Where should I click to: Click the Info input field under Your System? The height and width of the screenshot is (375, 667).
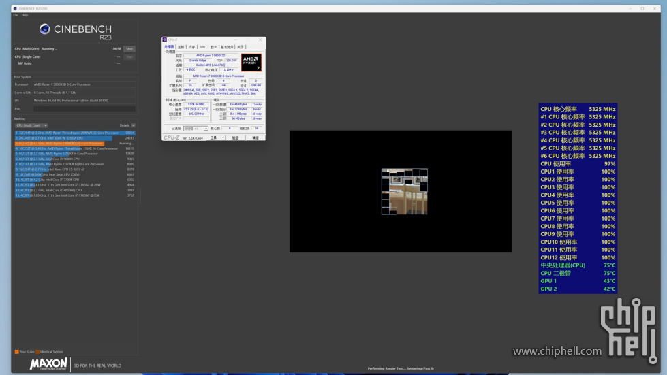84,109
